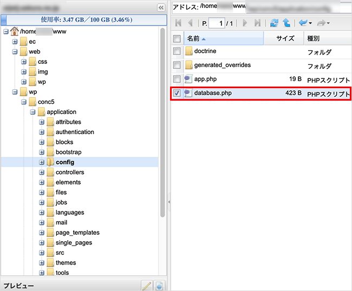Viewport: 352px width, 291px height.
Task: Click the left tree vertical scrollbar
Action: point(162,124)
